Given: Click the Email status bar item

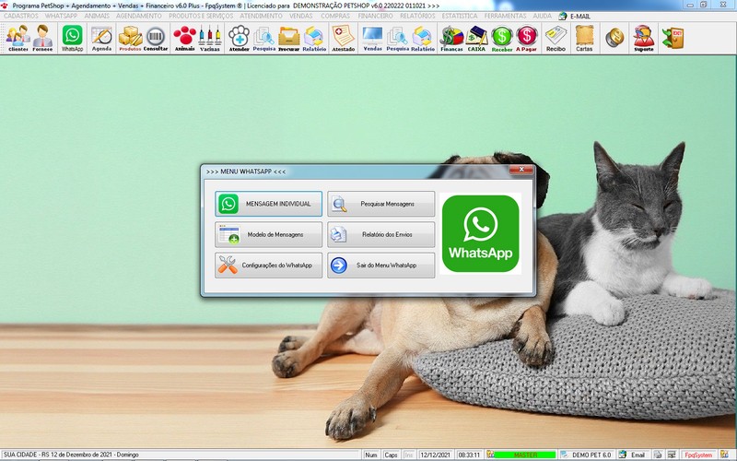Looking at the screenshot, I should [633, 455].
